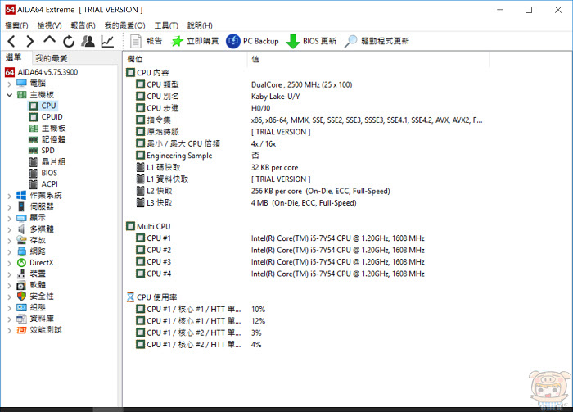Open the 報告(R) menu
The height and width of the screenshot is (412, 573).
tap(83, 25)
